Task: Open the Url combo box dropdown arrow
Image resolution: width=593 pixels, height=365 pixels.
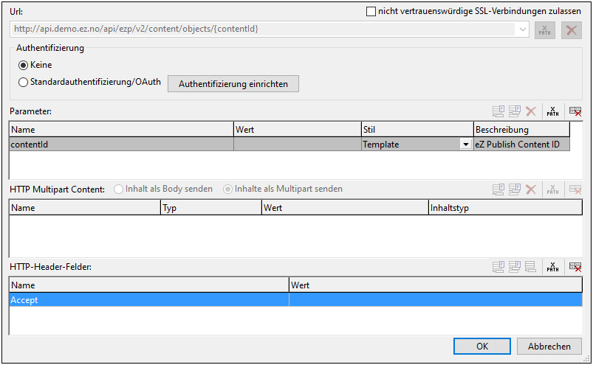Action: pyautogui.click(x=523, y=29)
